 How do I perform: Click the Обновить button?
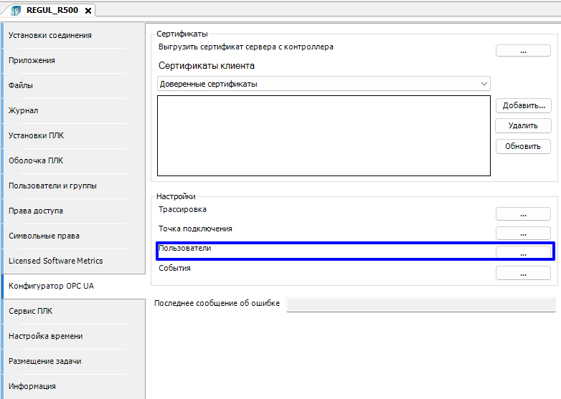click(523, 146)
